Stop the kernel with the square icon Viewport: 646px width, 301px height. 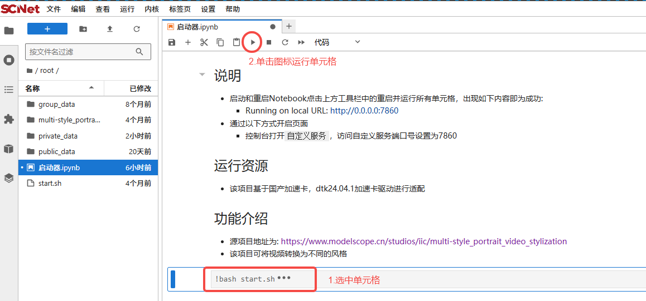click(269, 42)
